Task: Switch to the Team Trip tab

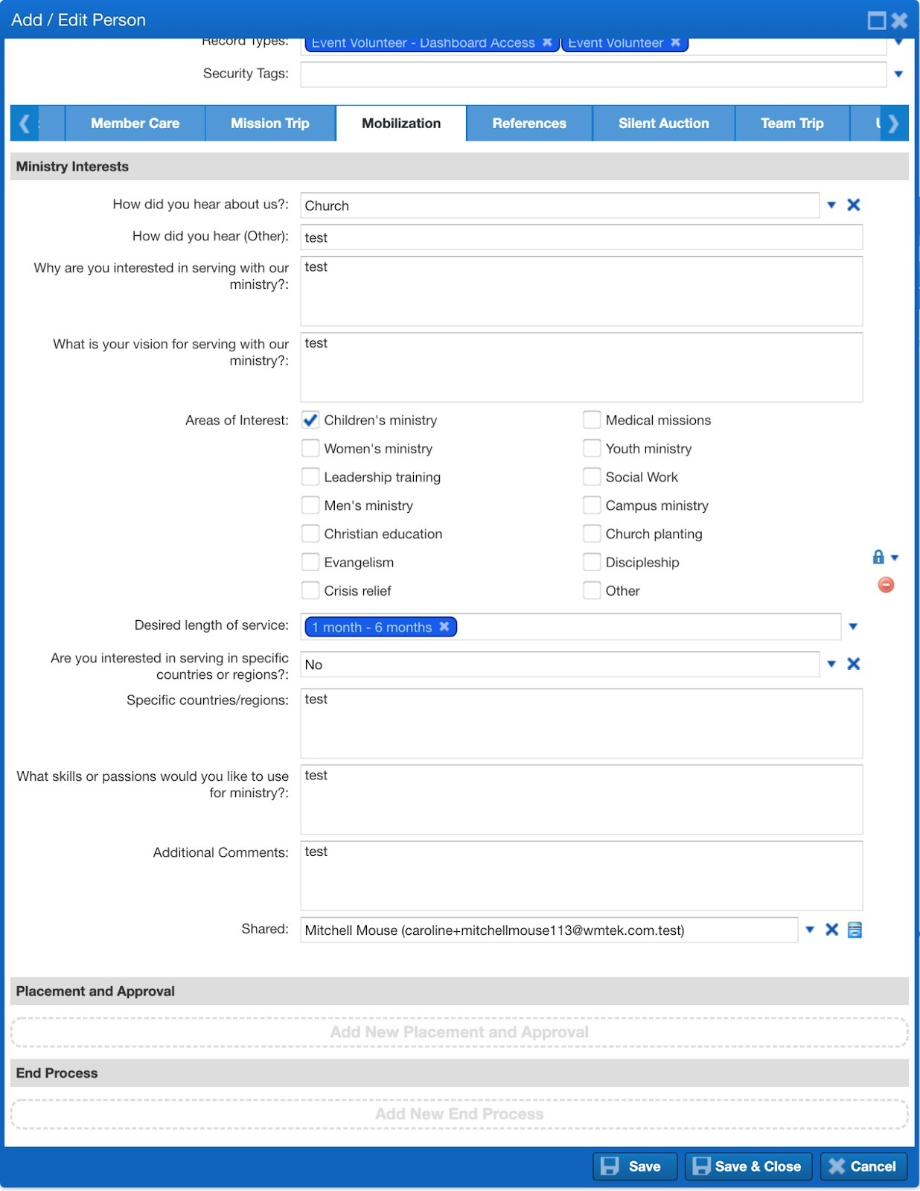Action: pyautogui.click(x=792, y=123)
